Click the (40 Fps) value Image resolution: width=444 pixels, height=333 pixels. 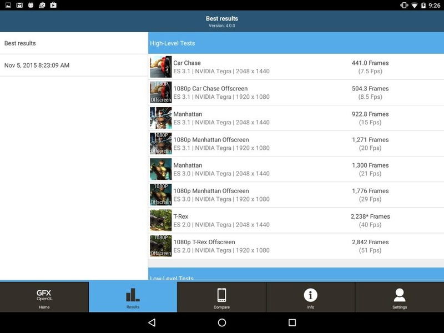pyautogui.click(x=370, y=225)
